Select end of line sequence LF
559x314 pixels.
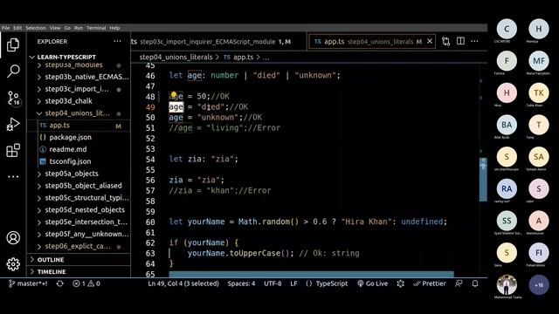tap(293, 283)
